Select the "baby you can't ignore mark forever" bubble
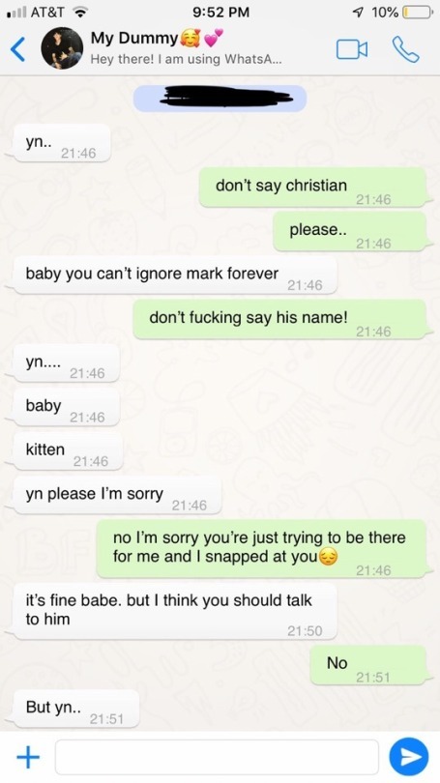The image size is (440, 783). [x=175, y=275]
